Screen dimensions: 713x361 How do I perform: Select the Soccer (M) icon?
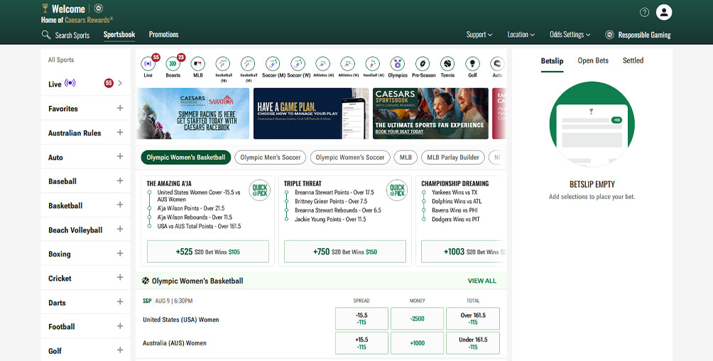273,64
